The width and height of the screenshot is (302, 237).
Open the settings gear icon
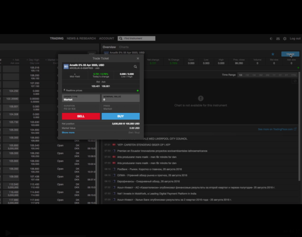285,39
